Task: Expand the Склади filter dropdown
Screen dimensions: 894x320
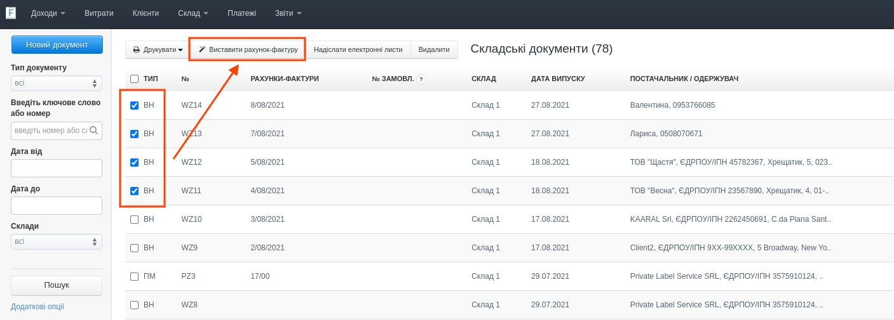Action: [57, 241]
